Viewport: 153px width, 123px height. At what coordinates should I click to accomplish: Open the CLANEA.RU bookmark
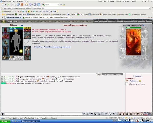[72, 15]
